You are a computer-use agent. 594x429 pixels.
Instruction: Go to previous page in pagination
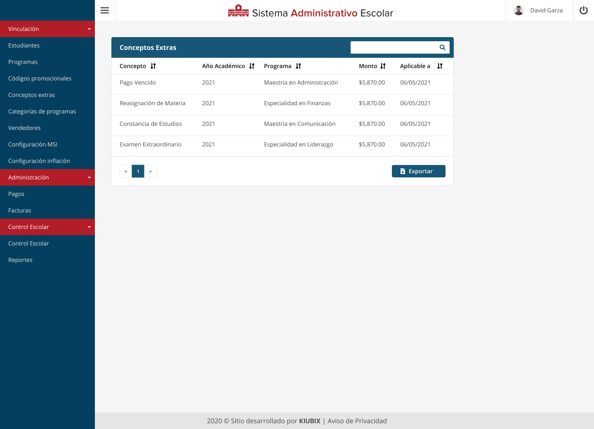pos(126,171)
